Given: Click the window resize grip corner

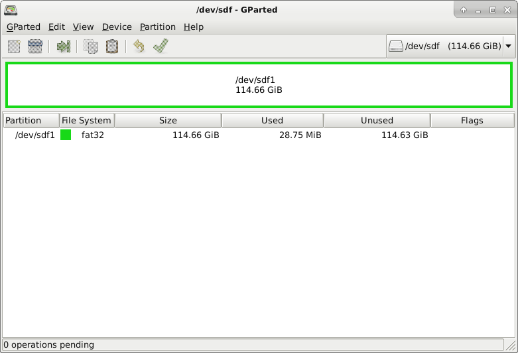Looking at the screenshot, I should click(x=511, y=346).
